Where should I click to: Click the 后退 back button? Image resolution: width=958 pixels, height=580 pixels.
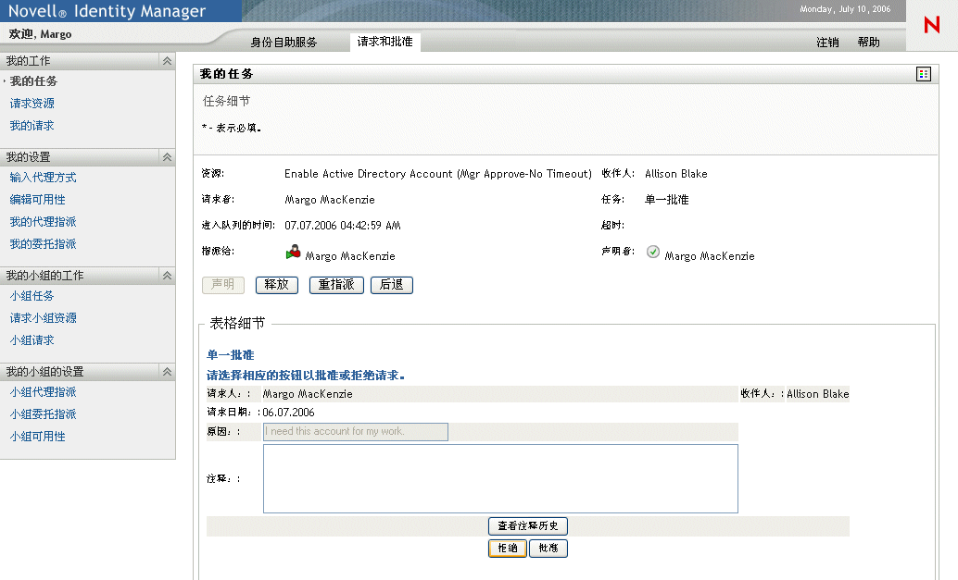pyautogui.click(x=392, y=285)
